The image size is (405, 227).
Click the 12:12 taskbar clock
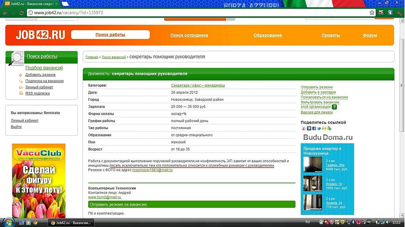tap(396, 222)
